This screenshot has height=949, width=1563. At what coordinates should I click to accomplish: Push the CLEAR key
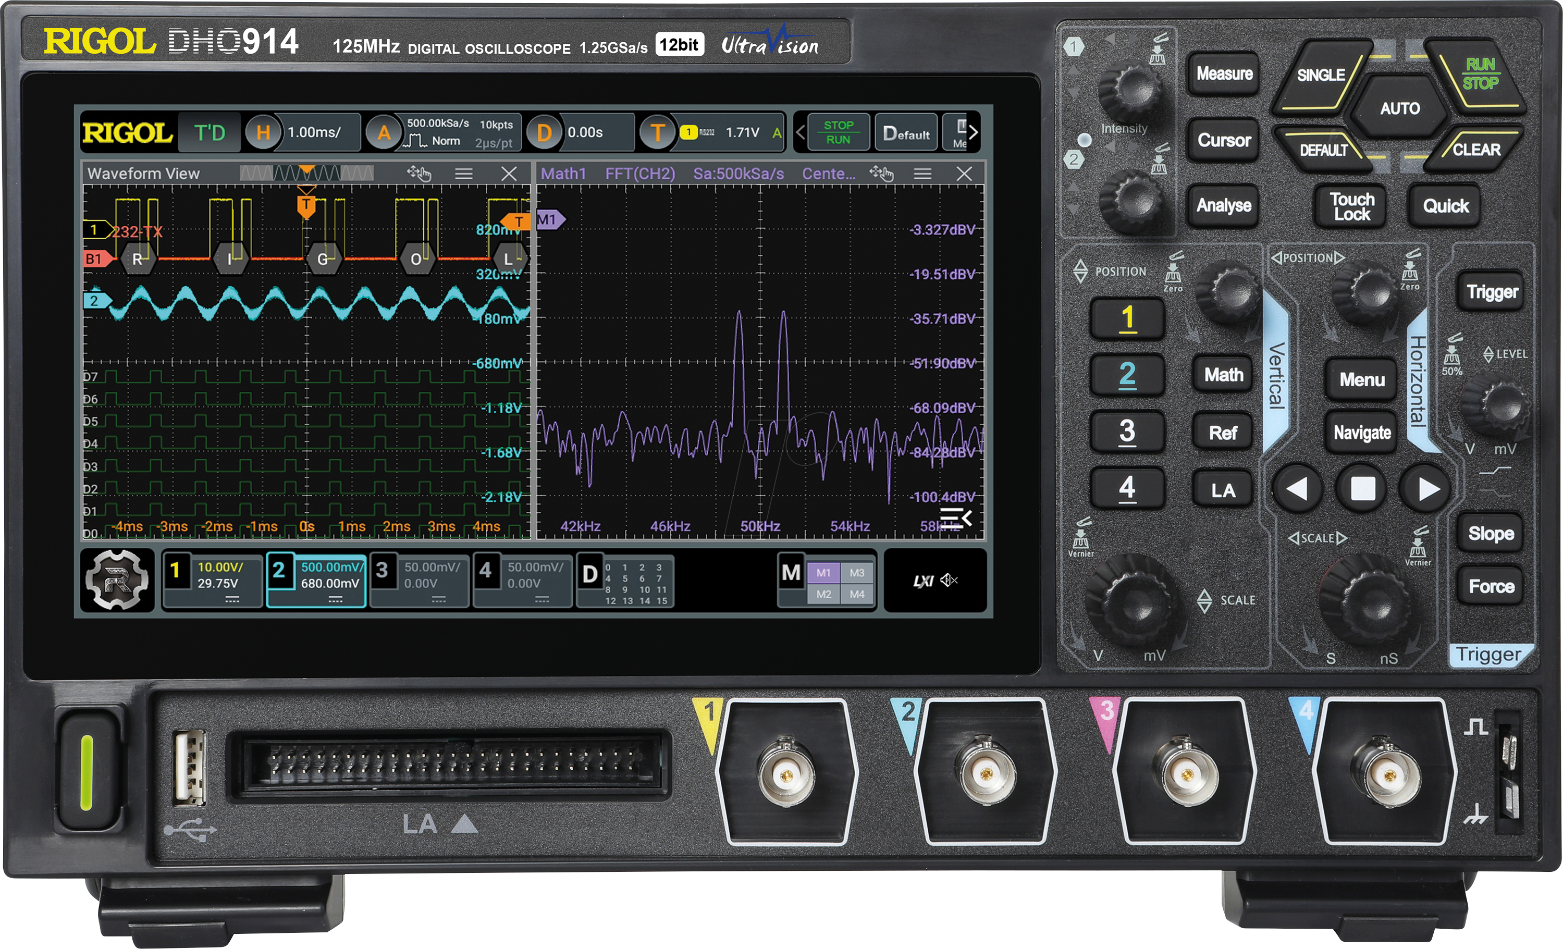[1475, 150]
